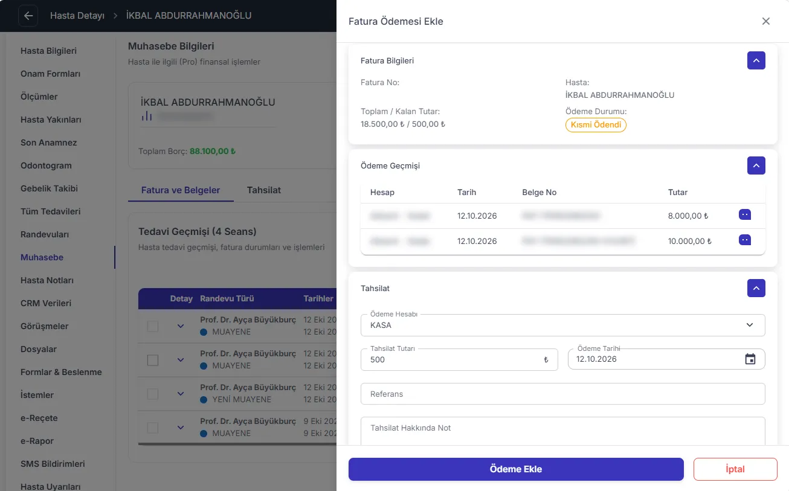Open e-Reçete in the sidebar

[x=39, y=418]
